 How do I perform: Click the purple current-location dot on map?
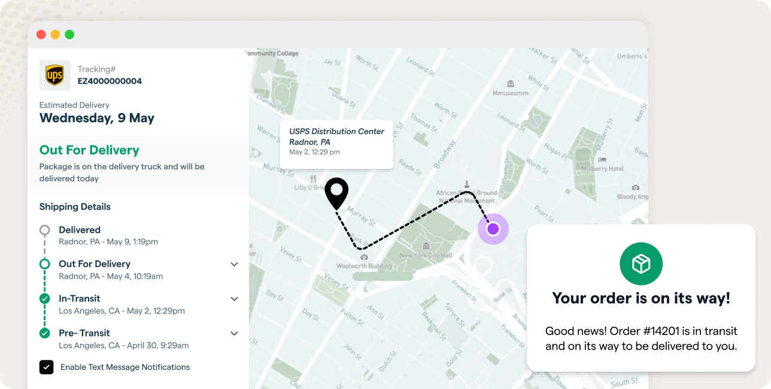(493, 229)
